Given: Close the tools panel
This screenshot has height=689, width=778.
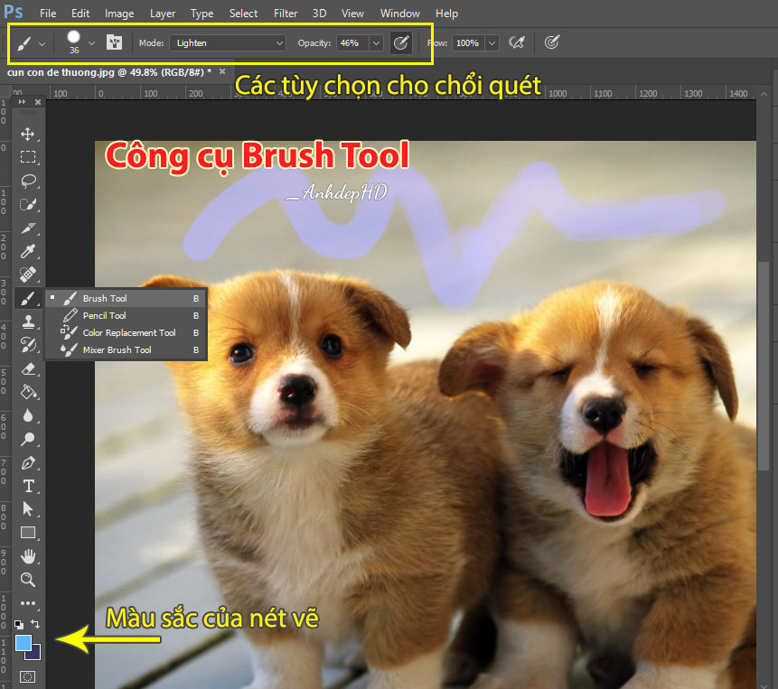Looking at the screenshot, I should click(38, 102).
